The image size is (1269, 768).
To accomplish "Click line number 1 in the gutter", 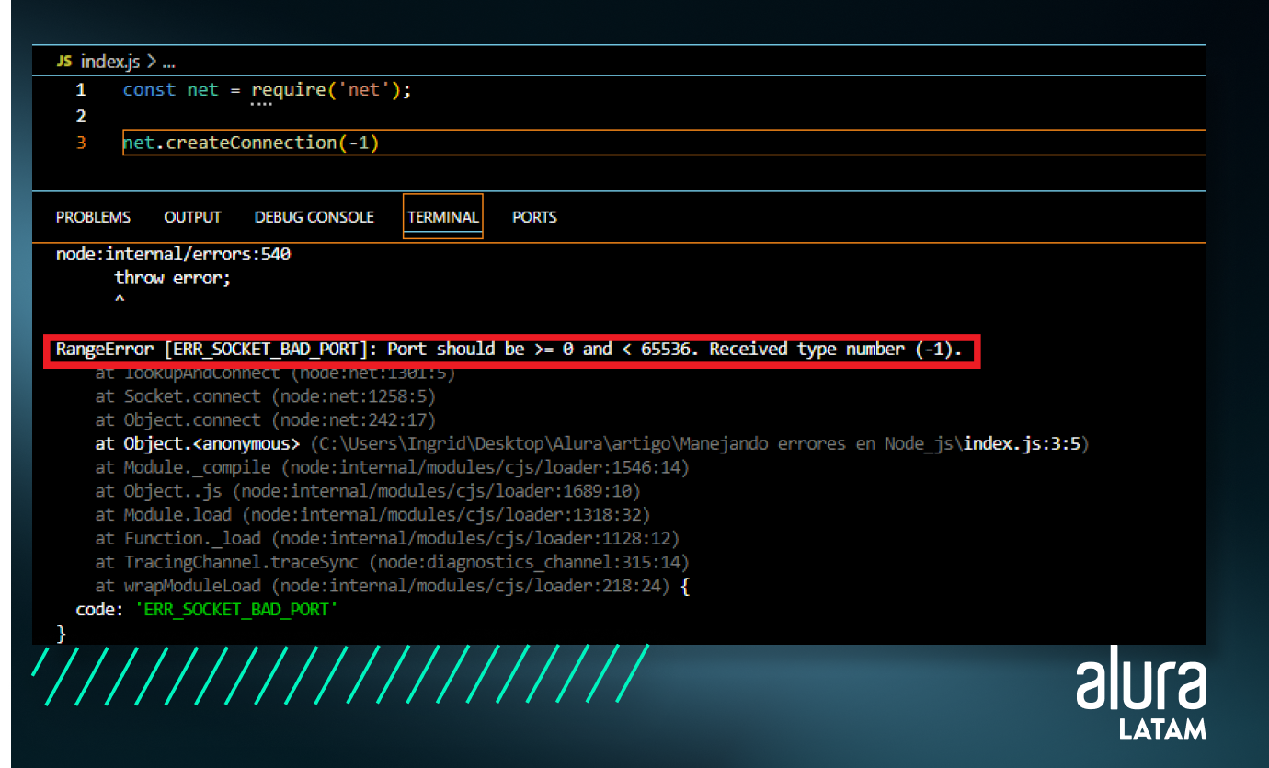I will coord(81,90).
